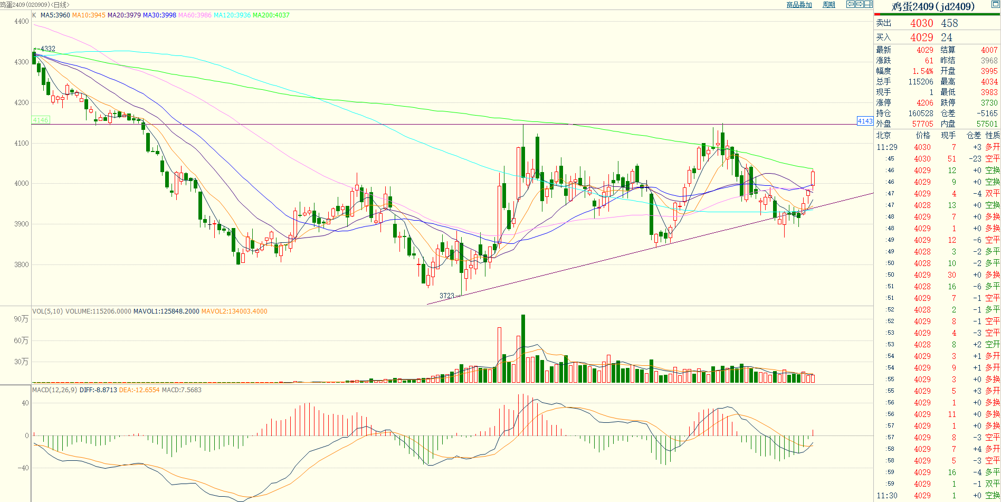Click the 最低 value 3983
This screenshot has width=1001, height=502.
pyautogui.click(x=989, y=92)
